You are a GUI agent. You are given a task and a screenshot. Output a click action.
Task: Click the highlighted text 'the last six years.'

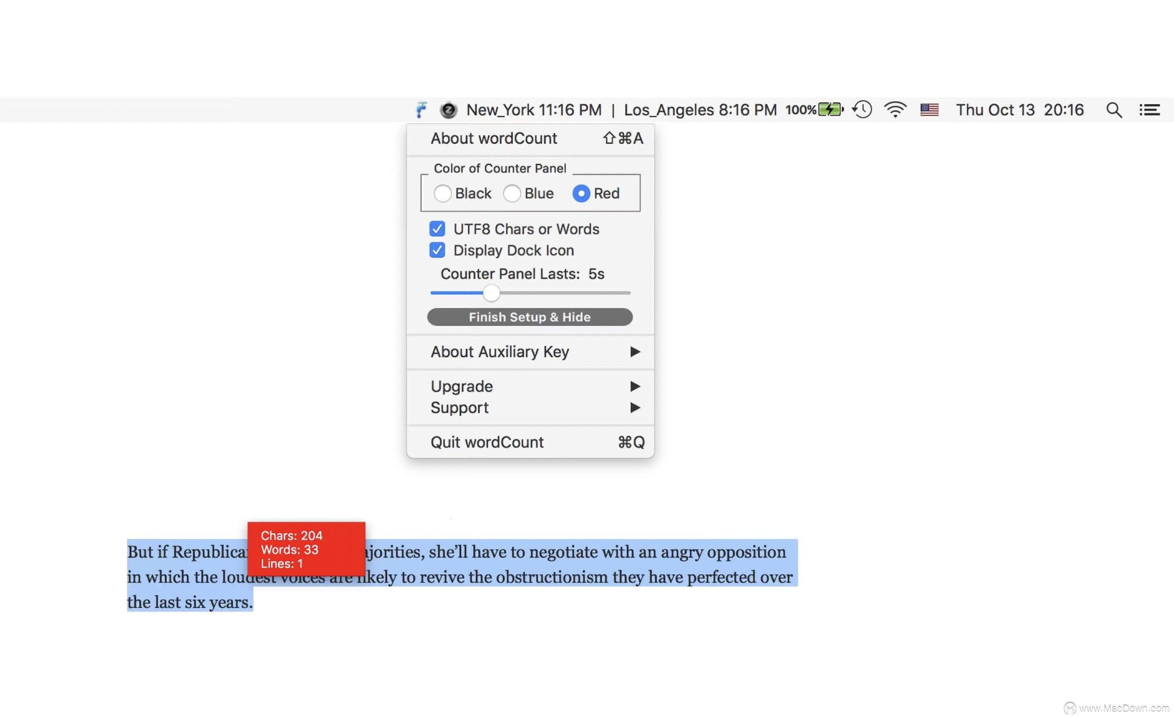click(x=190, y=603)
